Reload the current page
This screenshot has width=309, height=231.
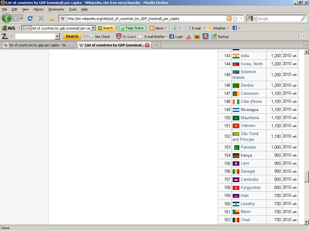[x=30, y=18]
